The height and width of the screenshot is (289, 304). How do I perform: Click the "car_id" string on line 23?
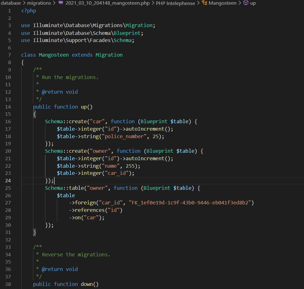(117, 173)
